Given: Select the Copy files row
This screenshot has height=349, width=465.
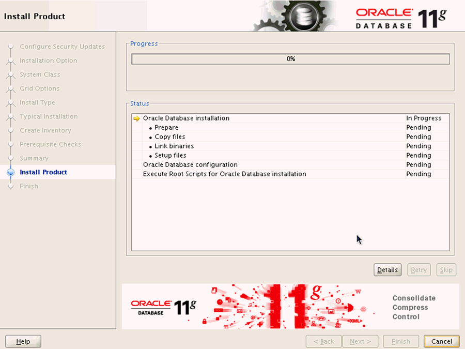Looking at the screenshot, I should 290,137.
